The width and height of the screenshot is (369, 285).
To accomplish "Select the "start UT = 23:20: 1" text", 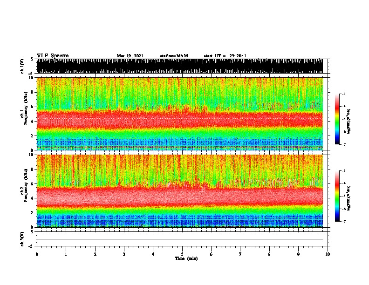I will click(225, 56).
